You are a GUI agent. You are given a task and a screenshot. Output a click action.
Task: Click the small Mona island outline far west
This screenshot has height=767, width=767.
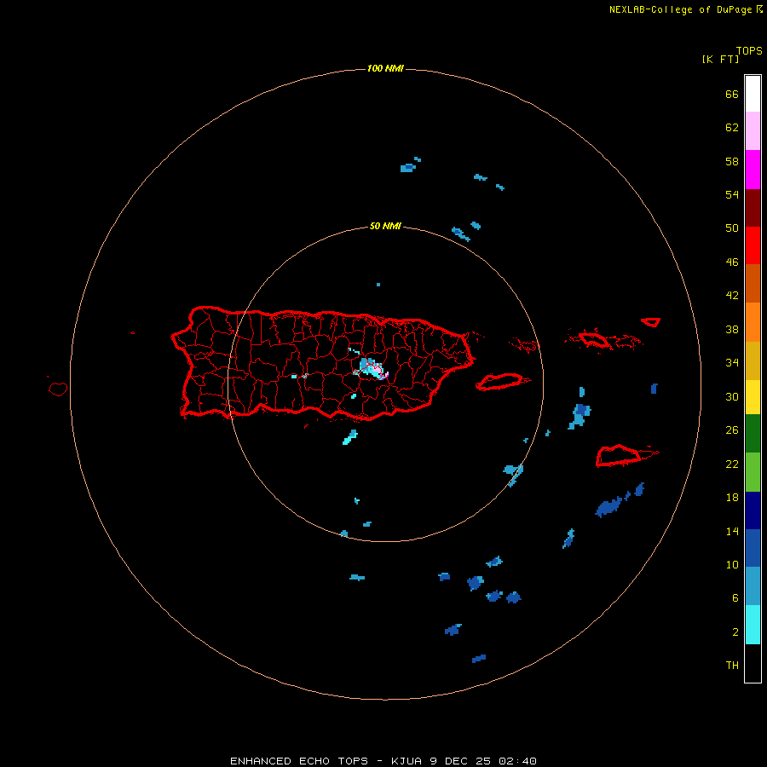[x=58, y=389]
